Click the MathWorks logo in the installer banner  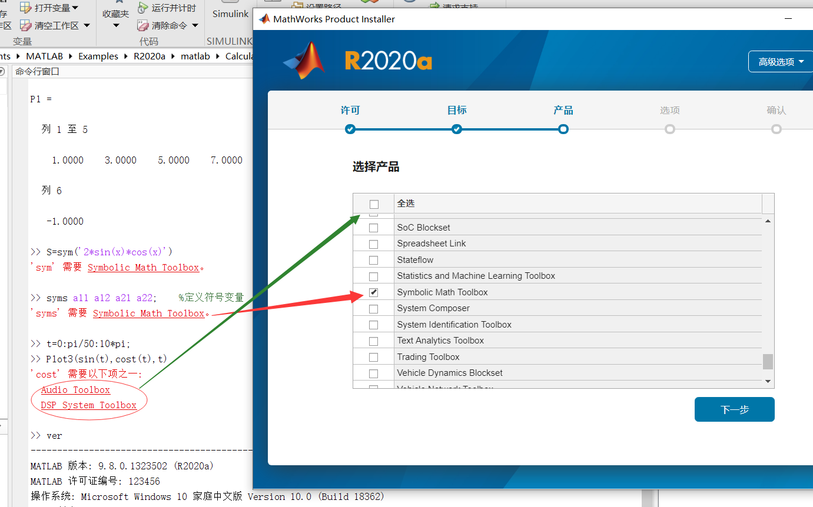tap(304, 59)
